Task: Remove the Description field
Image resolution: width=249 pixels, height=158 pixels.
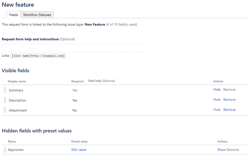Action: (229, 100)
